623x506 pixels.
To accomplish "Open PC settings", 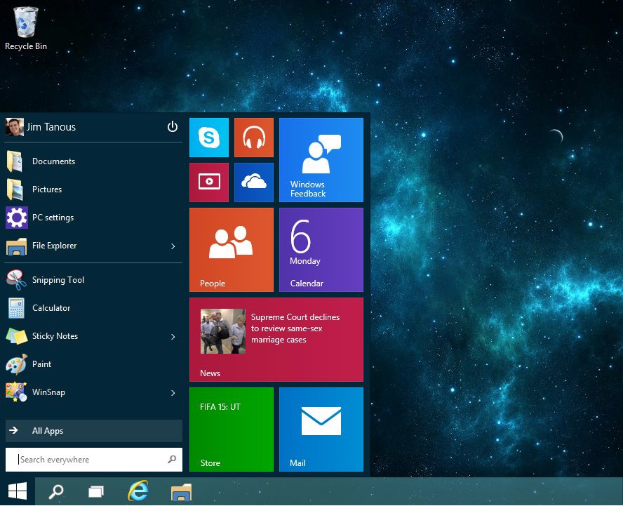I will pos(94,218).
